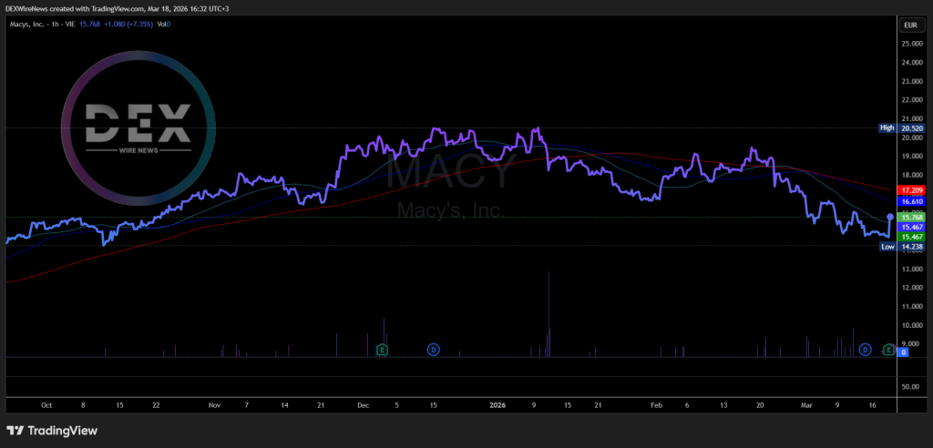
Task: Click the 22 date tick on time axis
Action: click(x=156, y=405)
